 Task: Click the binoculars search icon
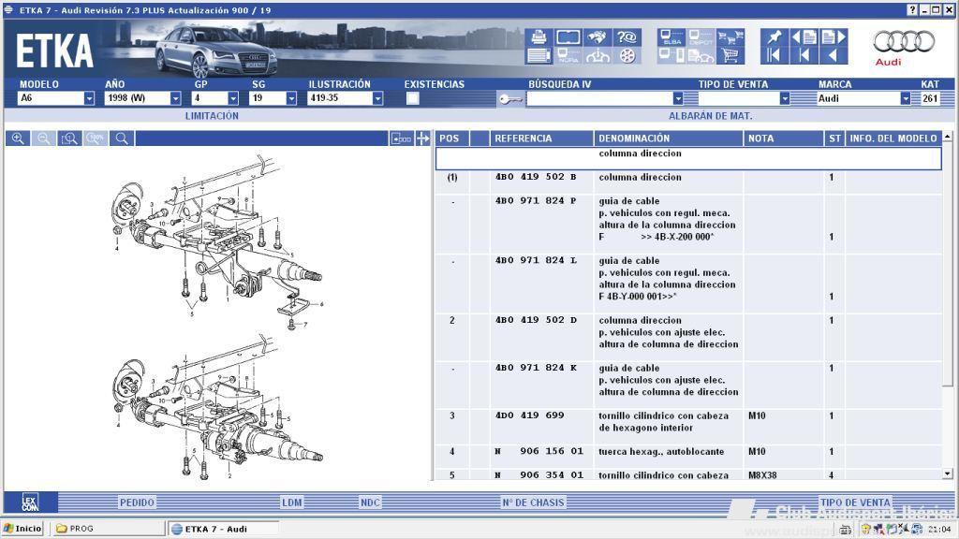[x=597, y=37]
